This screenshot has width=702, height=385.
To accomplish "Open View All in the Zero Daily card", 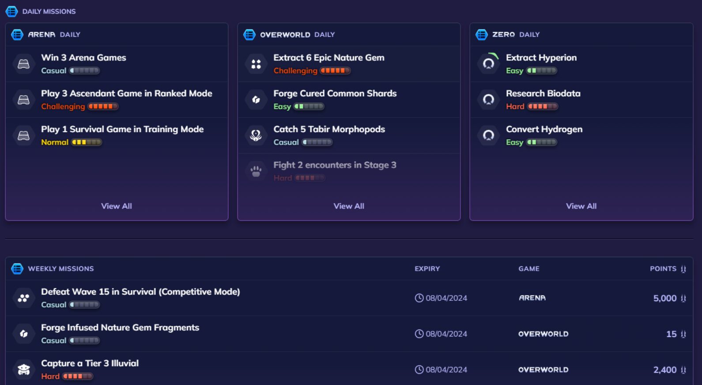I will click(x=581, y=206).
